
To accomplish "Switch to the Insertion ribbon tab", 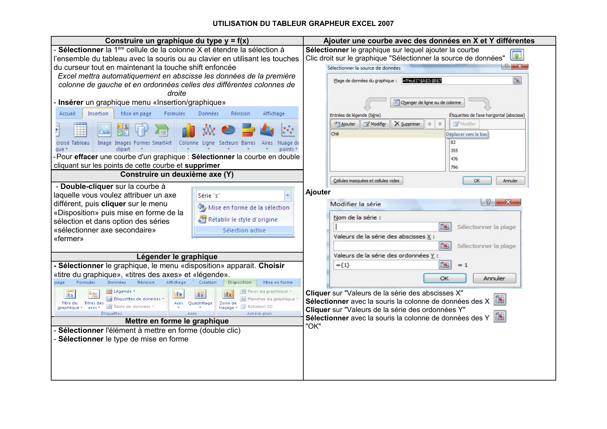I will [x=98, y=113].
